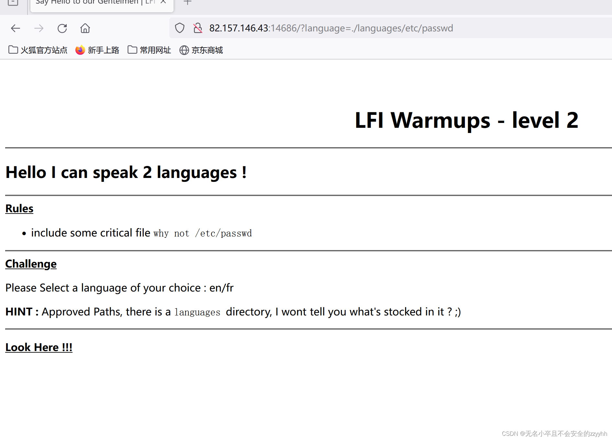Go back to previous page
This screenshot has height=440, width=612.
15,28
